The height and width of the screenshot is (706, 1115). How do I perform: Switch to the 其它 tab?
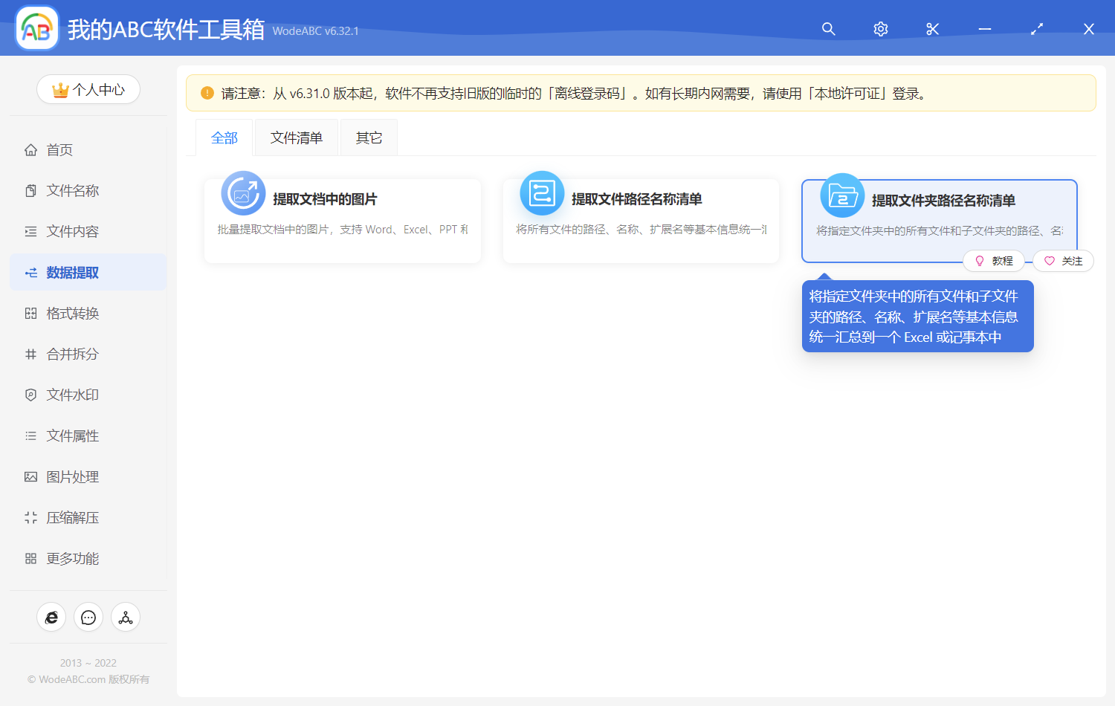(x=369, y=137)
